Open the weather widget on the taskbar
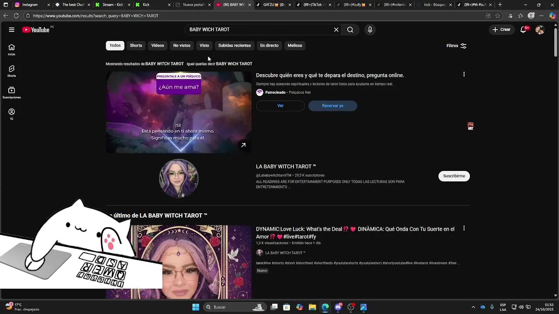Viewport: 559px width, 314px height. pos(23,307)
